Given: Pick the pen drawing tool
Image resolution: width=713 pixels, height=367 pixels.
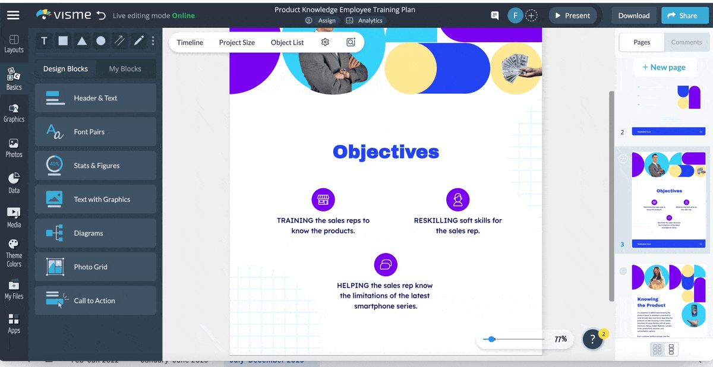Looking at the screenshot, I should pyautogui.click(x=138, y=41).
